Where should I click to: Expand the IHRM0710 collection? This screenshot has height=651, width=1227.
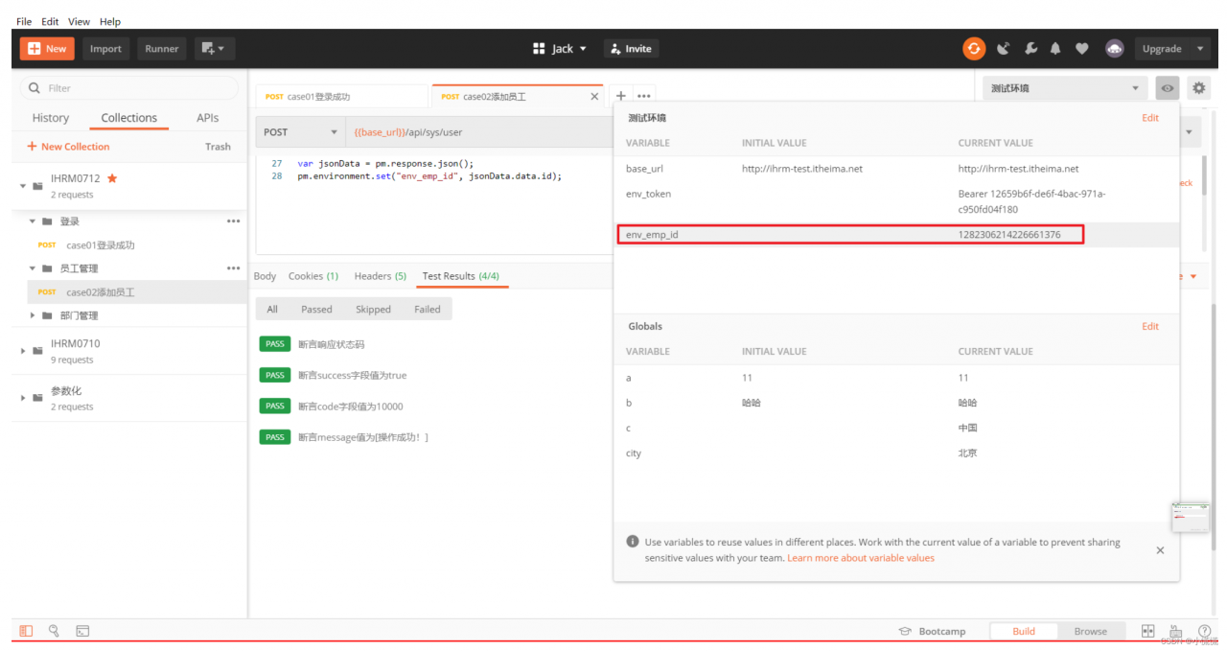click(24, 351)
